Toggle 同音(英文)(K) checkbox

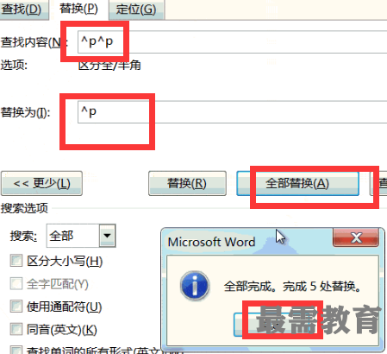pyautogui.click(x=16, y=329)
